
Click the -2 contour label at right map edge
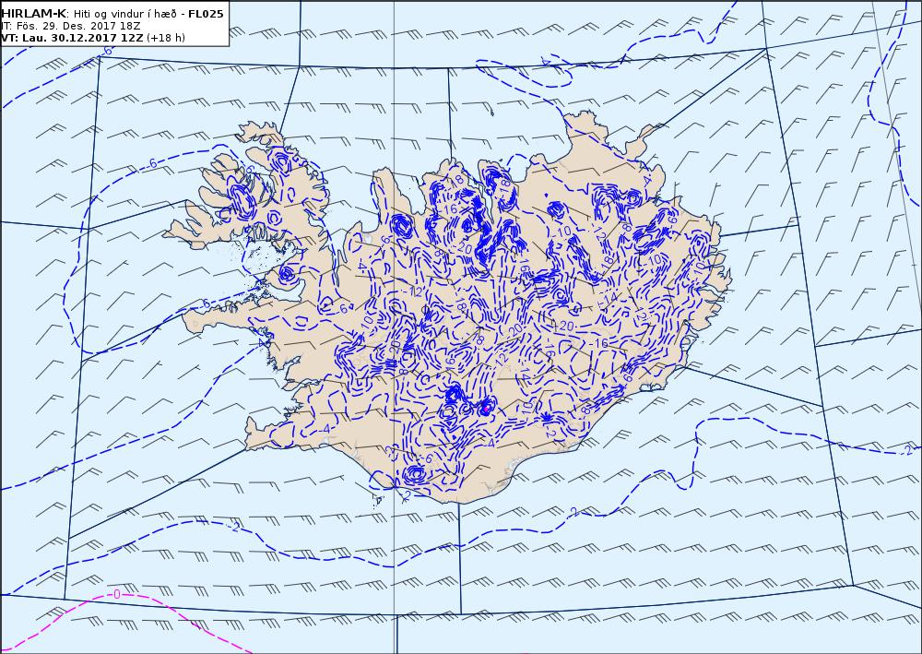tap(907, 450)
